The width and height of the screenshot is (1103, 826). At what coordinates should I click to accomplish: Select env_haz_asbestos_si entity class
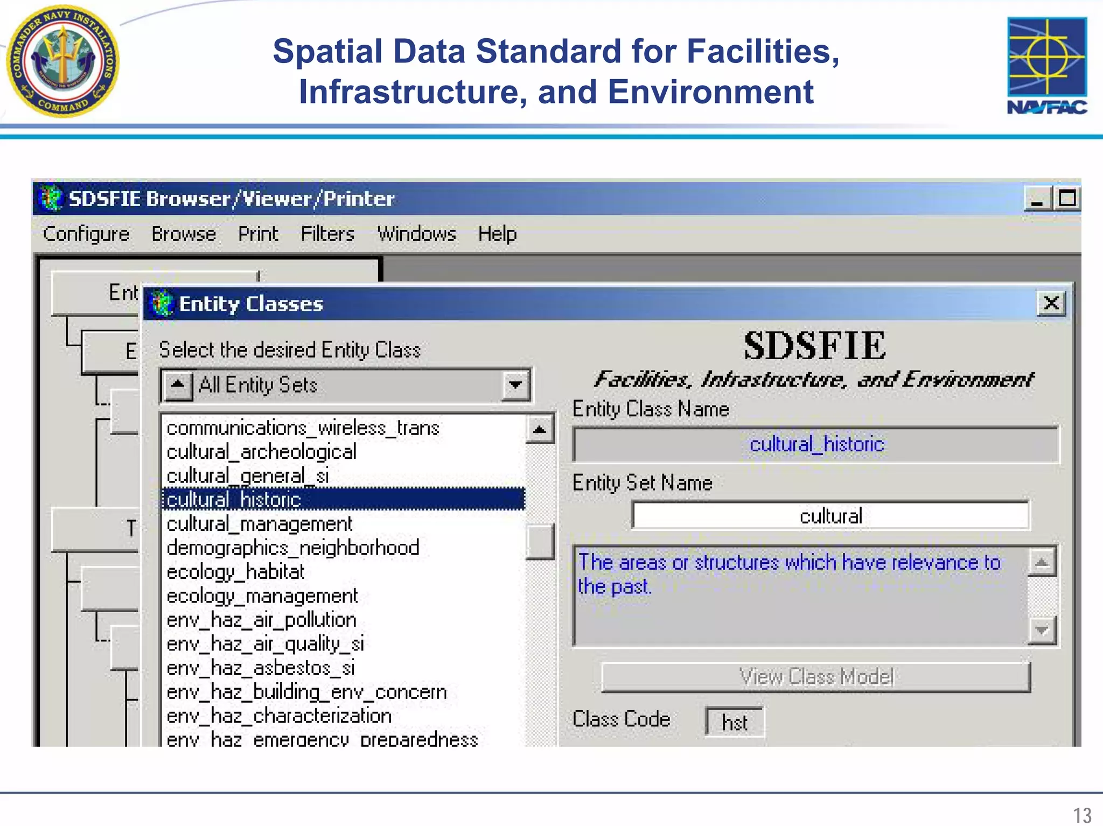[x=343, y=668]
